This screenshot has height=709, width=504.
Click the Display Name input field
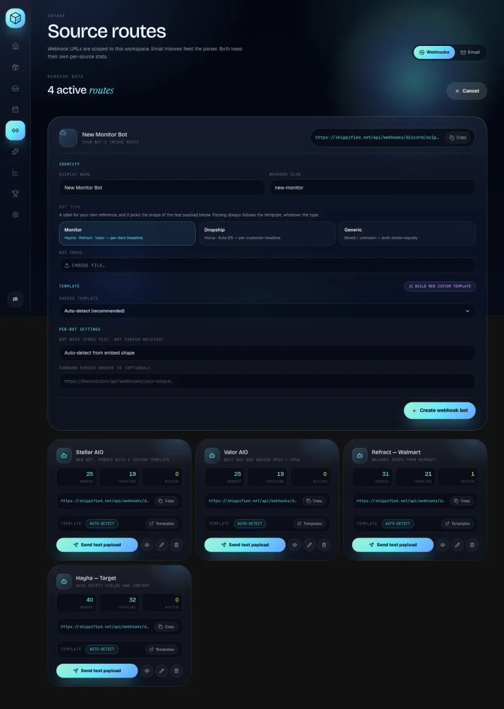(162, 188)
